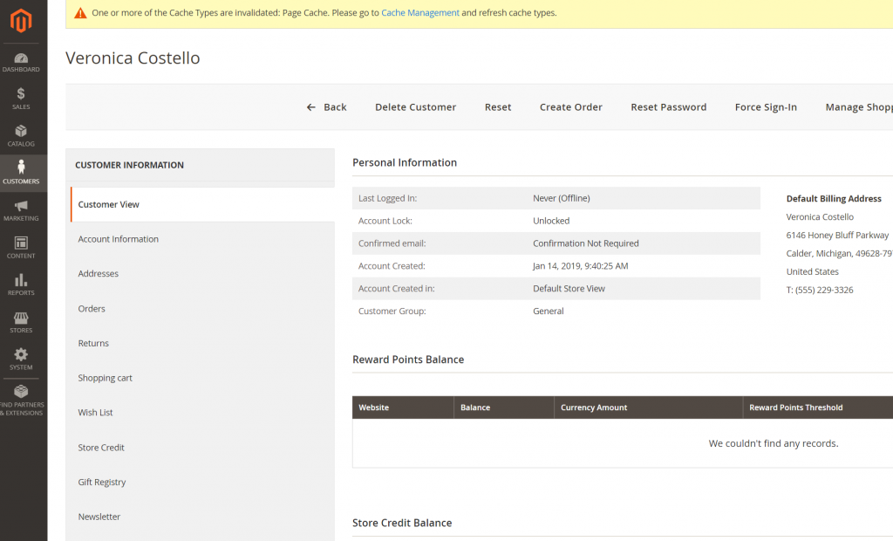This screenshot has width=893, height=541.
Task: Select the Sales icon in the sidebar
Action: (21, 98)
